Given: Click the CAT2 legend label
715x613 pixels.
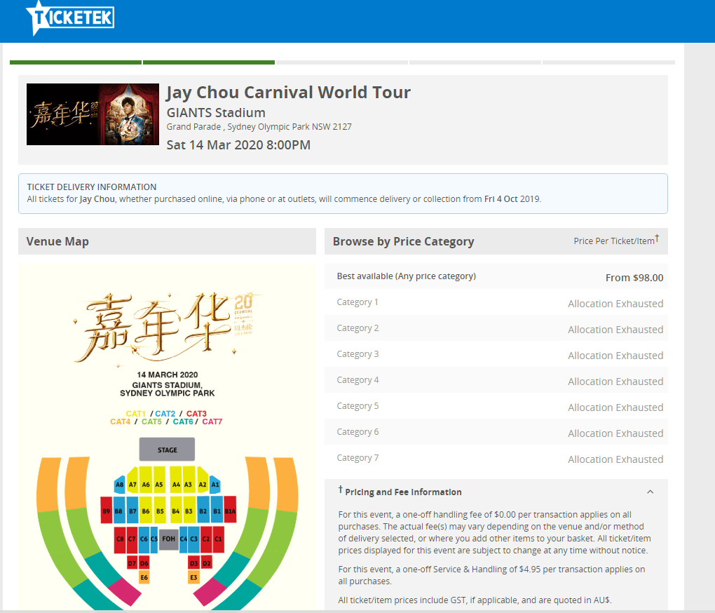Looking at the screenshot, I should click(x=165, y=414).
